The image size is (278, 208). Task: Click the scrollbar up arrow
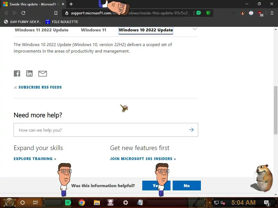(276, 29)
